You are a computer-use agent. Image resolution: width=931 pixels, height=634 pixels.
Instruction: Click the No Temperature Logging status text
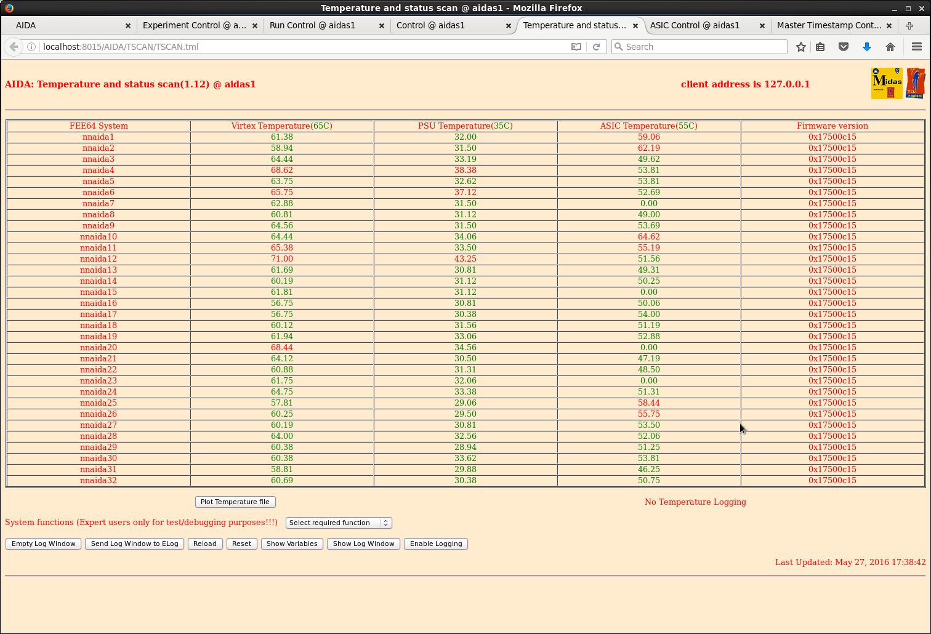point(695,502)
